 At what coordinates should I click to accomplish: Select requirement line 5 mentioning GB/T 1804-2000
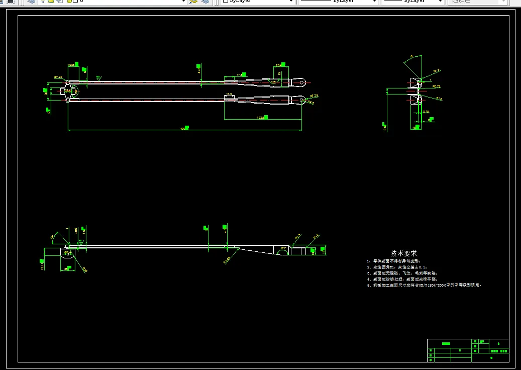[x=425, y=285]
